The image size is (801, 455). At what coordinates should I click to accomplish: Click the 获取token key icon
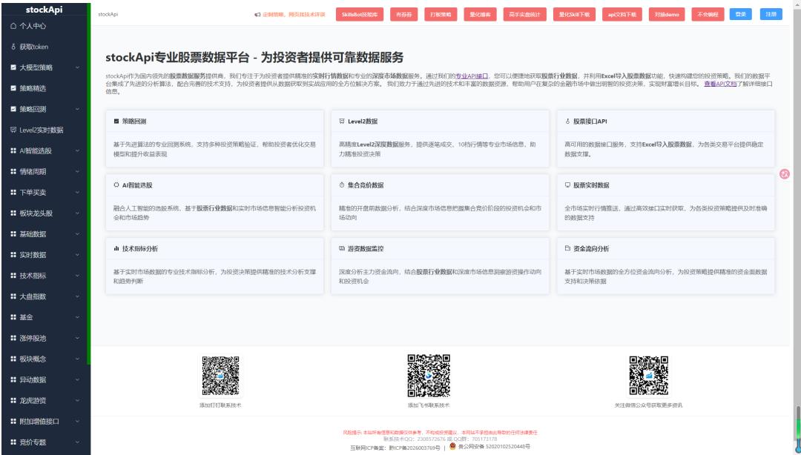[x=13, y=47]
